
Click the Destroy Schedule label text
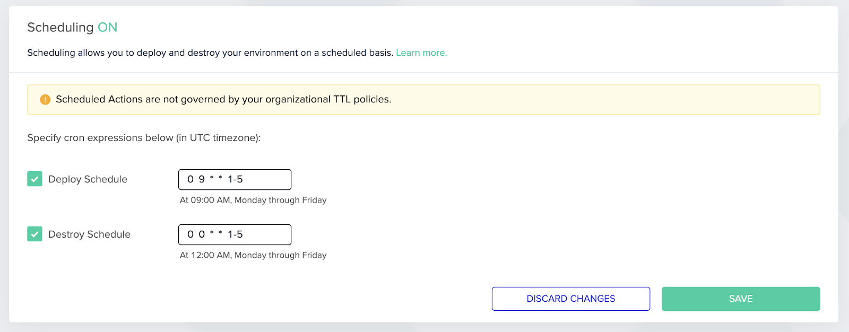[89, 234]
